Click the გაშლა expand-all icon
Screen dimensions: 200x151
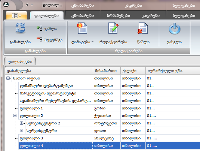(40, 28)
